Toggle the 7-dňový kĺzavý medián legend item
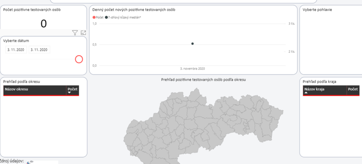The height and width of the screenshot is (164, 362). point(123,17)
